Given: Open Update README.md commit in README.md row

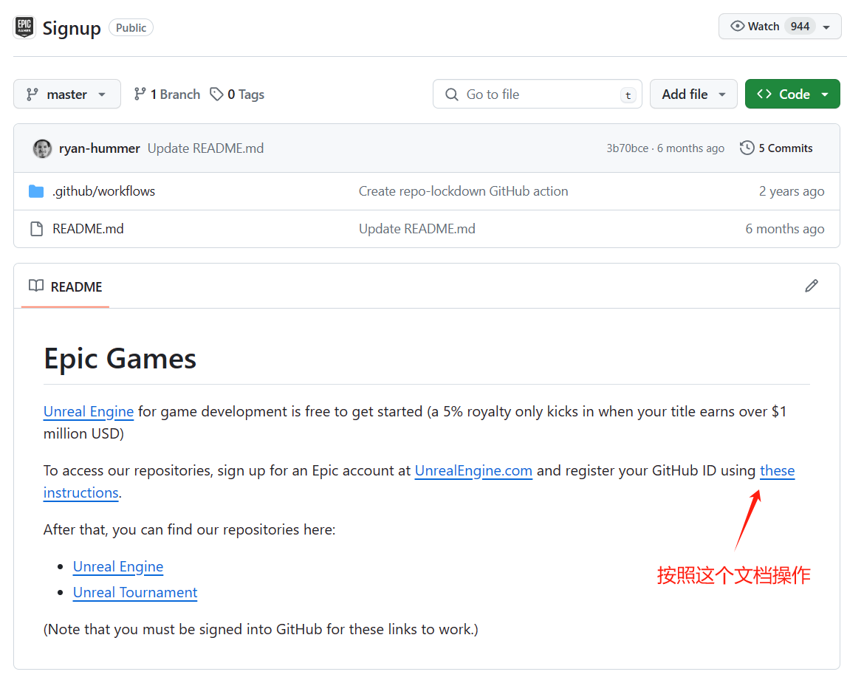Looking at the screenshot, I should pyautogui.click(x=417, y=229).
